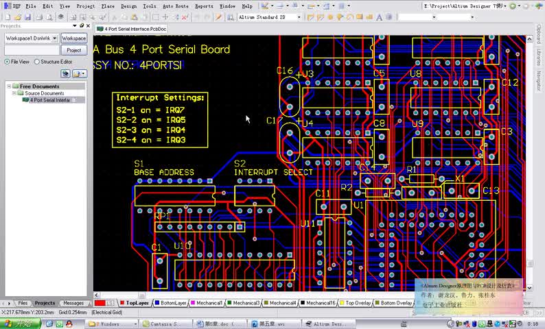Click the Save floppy disk icon
Image resolution: width=545 pixels, height=329 pixels.
(28, 17)
